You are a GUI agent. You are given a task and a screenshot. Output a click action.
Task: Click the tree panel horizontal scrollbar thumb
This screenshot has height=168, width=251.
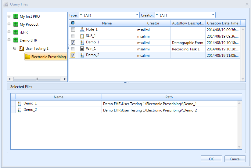click(37, 79)
